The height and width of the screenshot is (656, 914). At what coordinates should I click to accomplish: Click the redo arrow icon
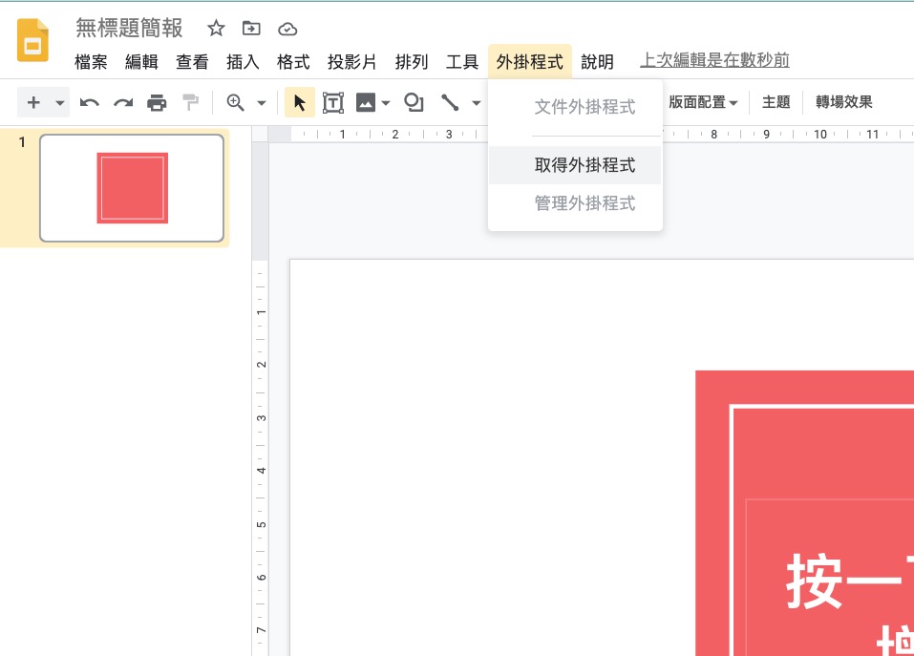[x=123, y=103]
